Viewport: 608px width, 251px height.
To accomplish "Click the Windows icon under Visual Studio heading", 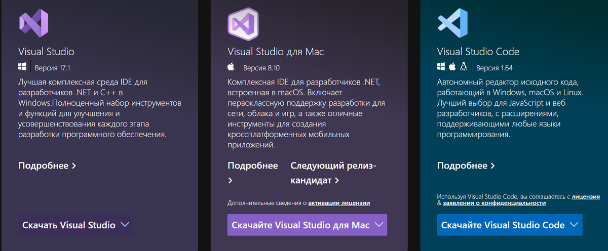I will (22, 67).
